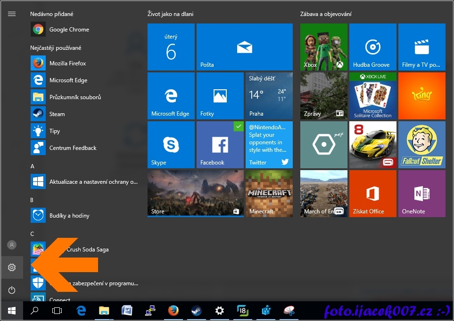Open the Pošta mail tile
This screenshot has width=454, height=321.
pyautogui.click(x=244, y=47)
